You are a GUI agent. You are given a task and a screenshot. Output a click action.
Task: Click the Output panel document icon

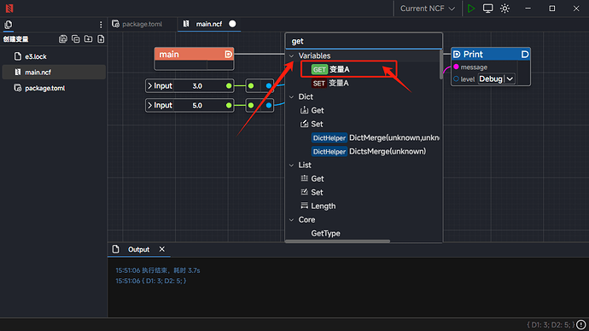[x=116, y=249]
